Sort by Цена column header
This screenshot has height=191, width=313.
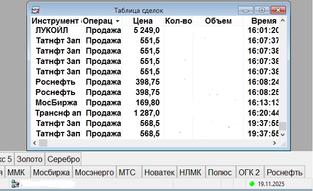[143, 21]
